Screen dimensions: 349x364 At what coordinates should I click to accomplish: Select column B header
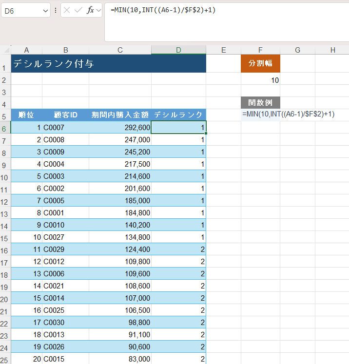pos(65,50)
